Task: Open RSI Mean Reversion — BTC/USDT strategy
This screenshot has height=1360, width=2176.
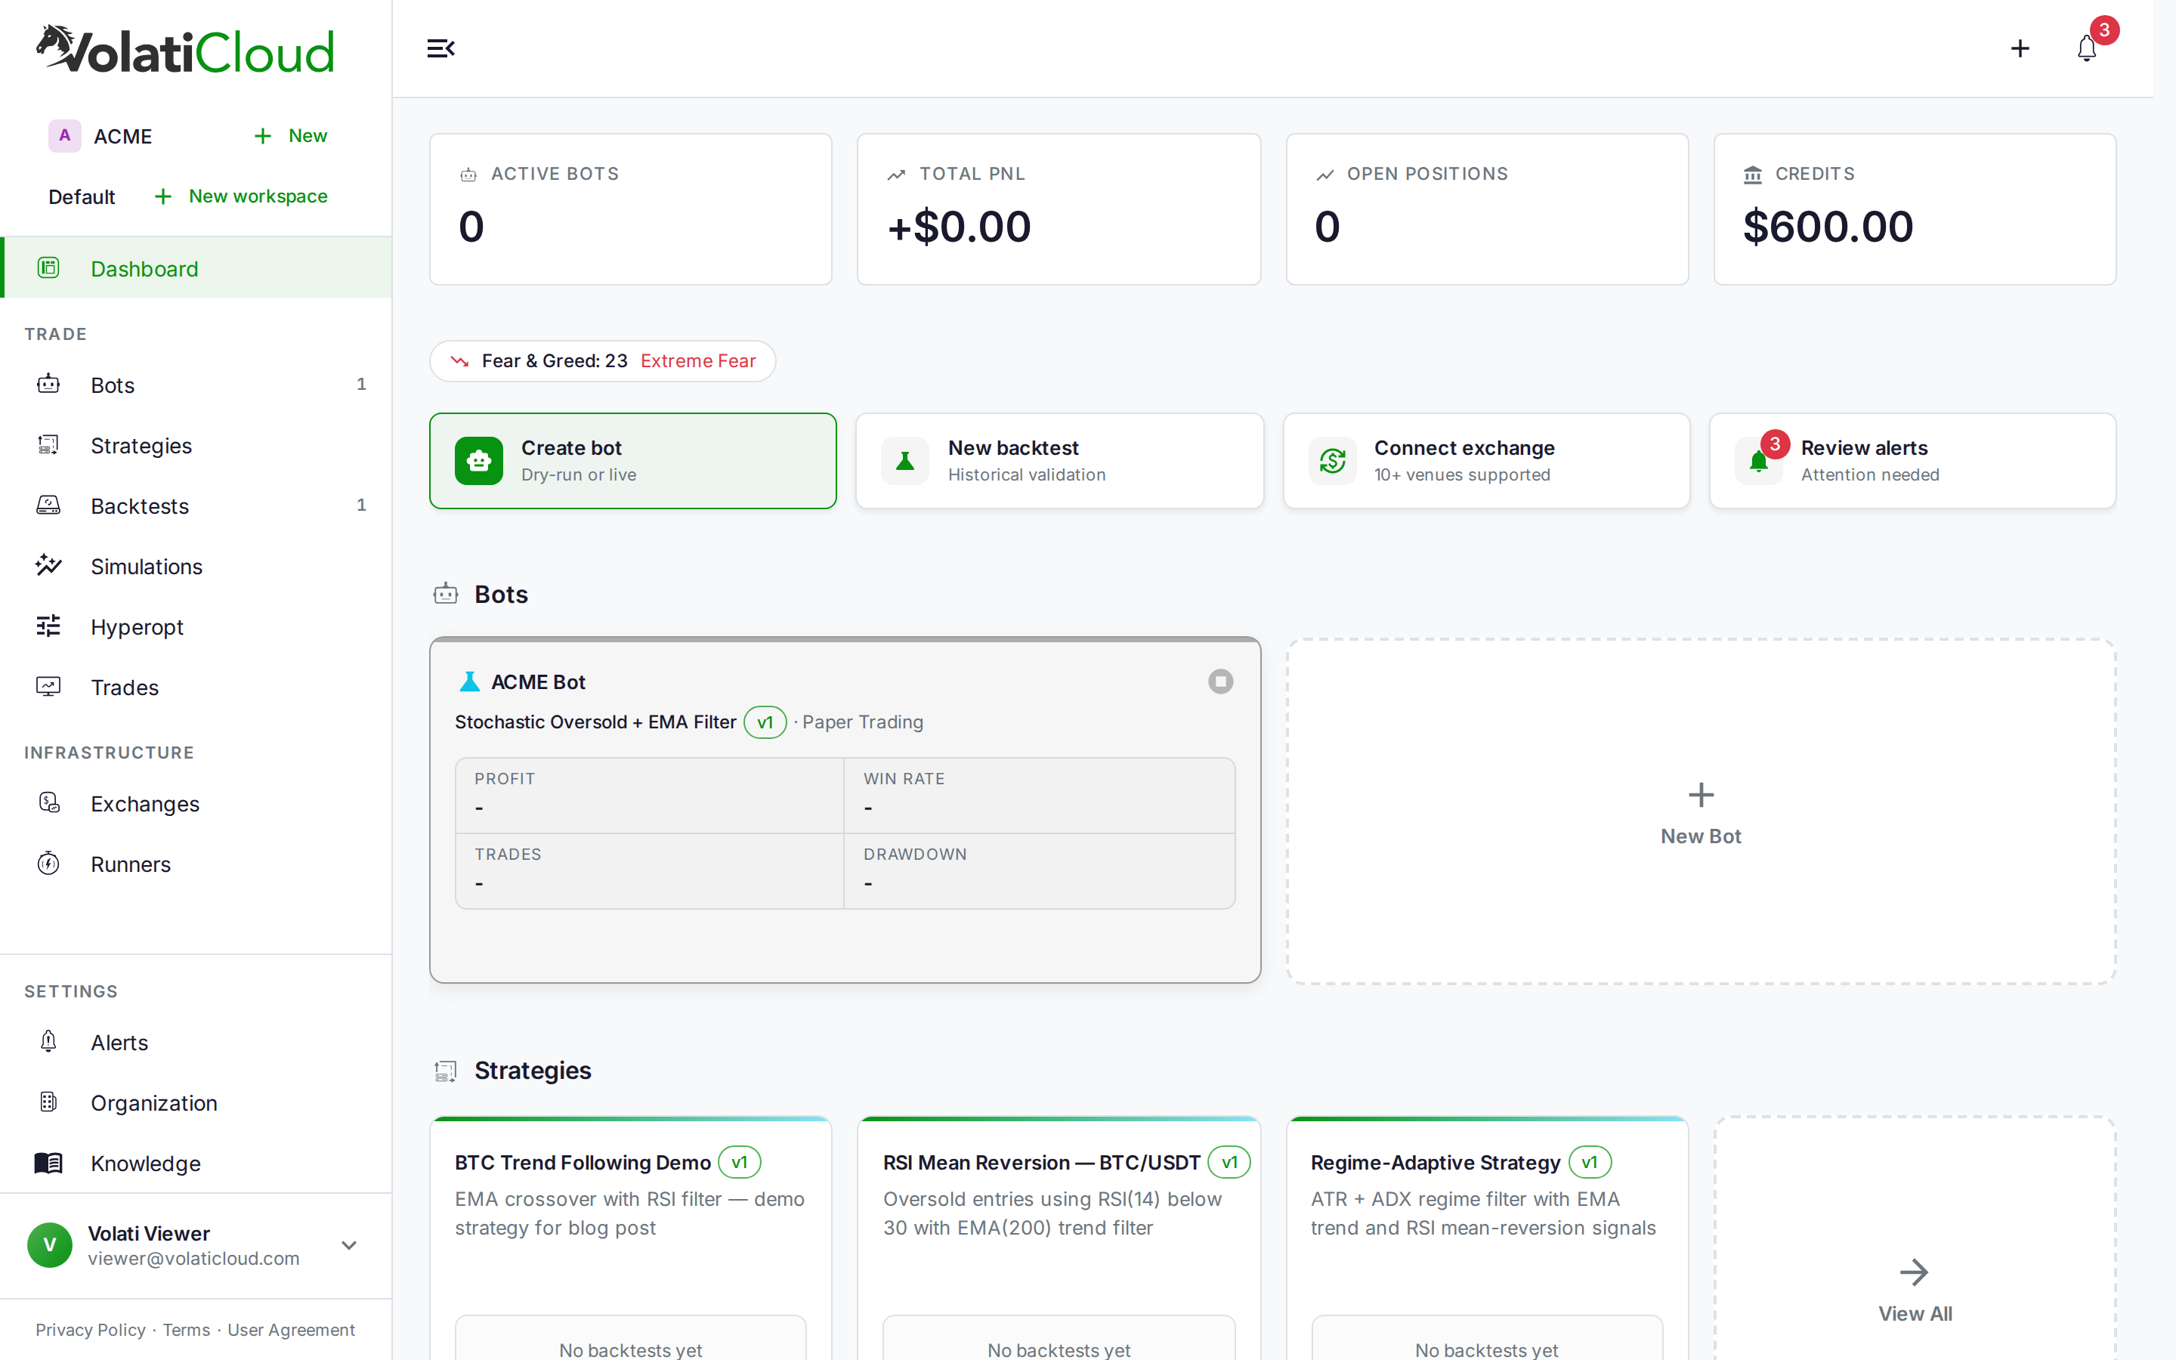Action: (1041, 1162)
